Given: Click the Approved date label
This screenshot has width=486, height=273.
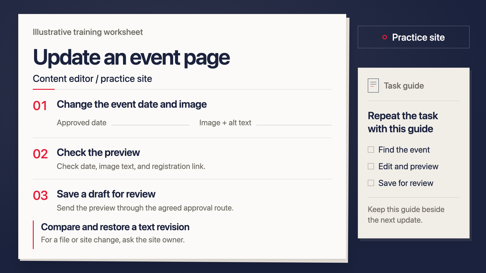Looking at the screenshot, I should coord(82,123).
